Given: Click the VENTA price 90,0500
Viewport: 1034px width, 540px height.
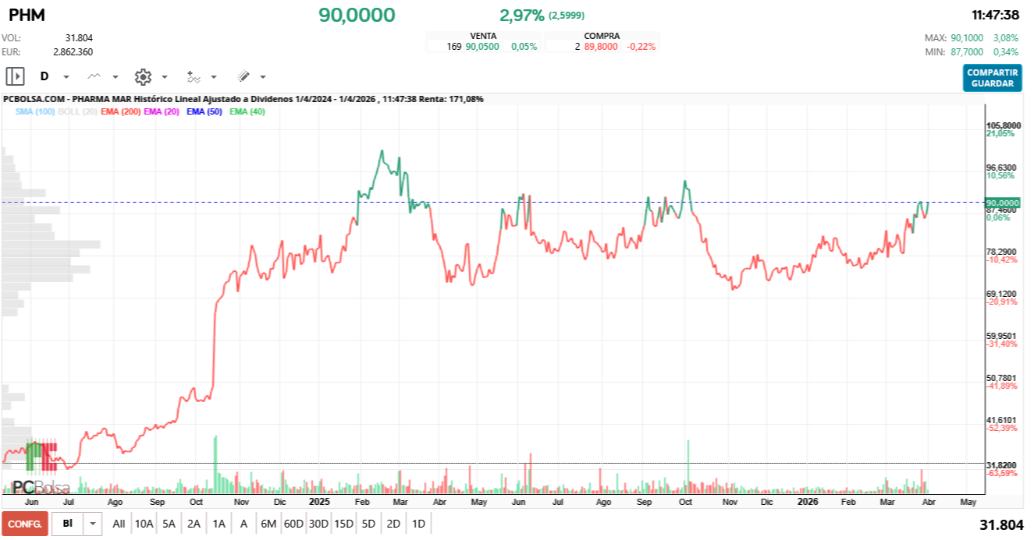Looking at the screenshot, I should [482, 47].
